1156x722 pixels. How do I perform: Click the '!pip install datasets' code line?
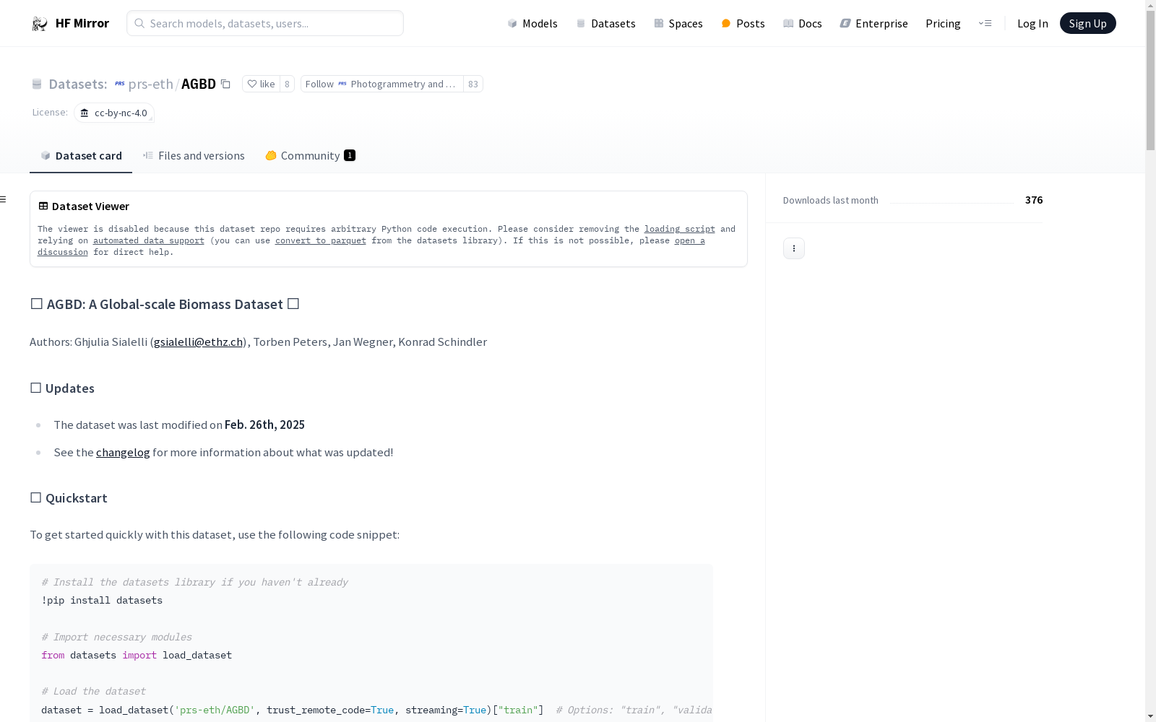[102, 600]
